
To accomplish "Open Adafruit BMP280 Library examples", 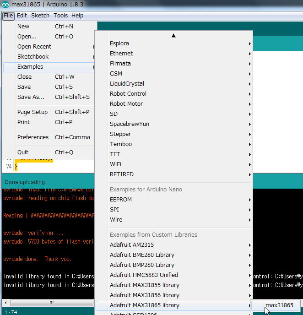I will pyautogui.click(x=174, y=265).
